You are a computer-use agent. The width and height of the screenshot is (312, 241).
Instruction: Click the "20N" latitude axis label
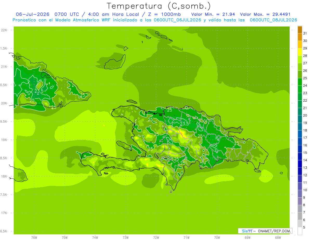pyautogui.click(x=4, y=103)
